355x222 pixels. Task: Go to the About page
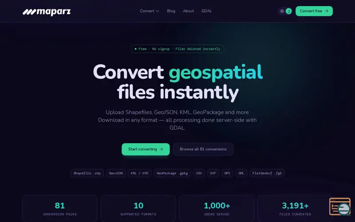188,11
